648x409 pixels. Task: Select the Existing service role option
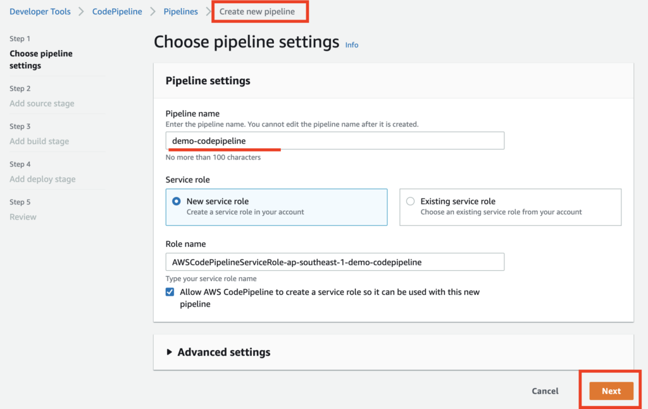tap(411, 201)
